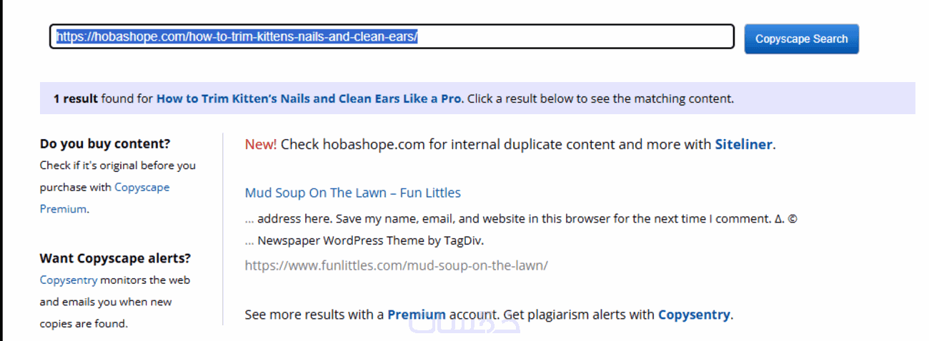Click the faint watermark logo at the bottom

(464, 326)
